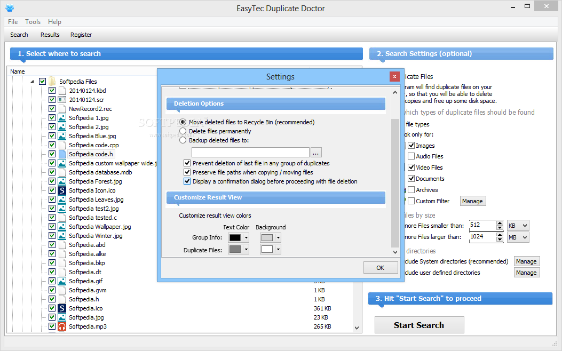Image resolution: width=562 pixels, height=351 pixels.
Task: Open Group Info text color dropdown
Action: pos(246,237)
